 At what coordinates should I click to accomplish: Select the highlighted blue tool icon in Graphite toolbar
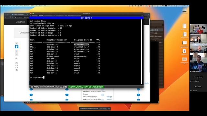click(16, 47)
